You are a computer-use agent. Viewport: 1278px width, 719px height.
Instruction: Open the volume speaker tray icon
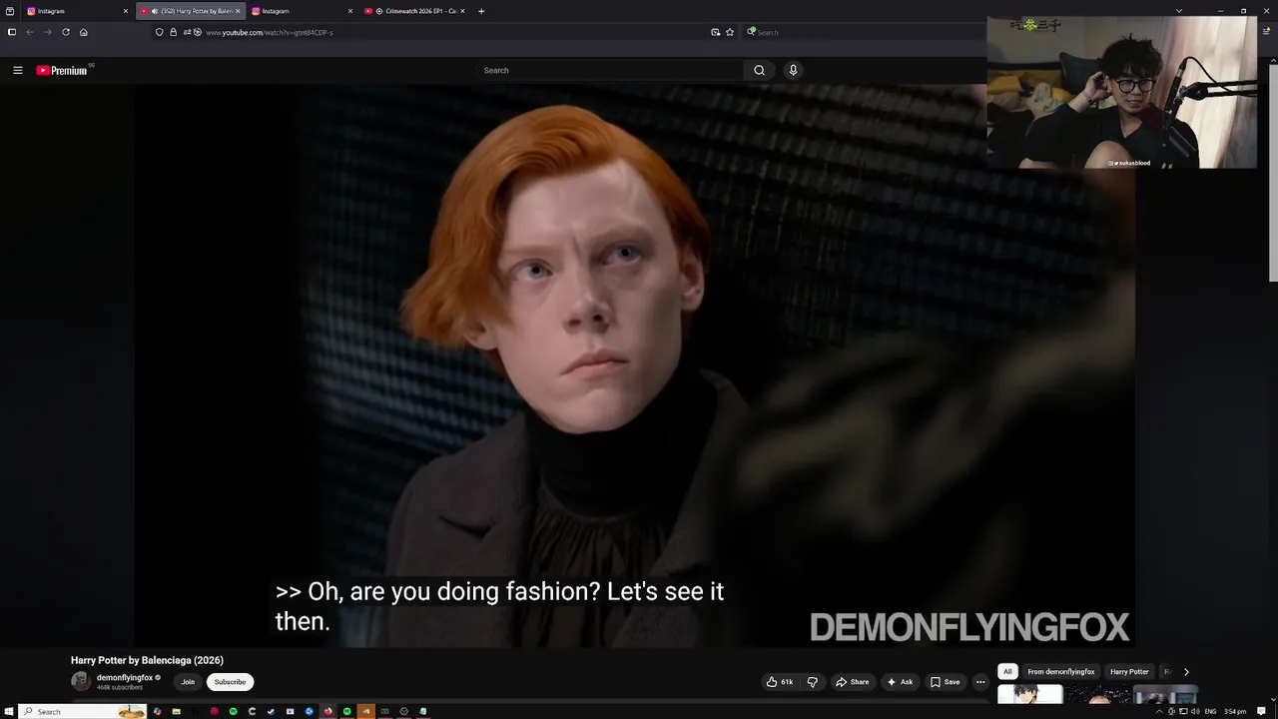tap(1195, 711)
